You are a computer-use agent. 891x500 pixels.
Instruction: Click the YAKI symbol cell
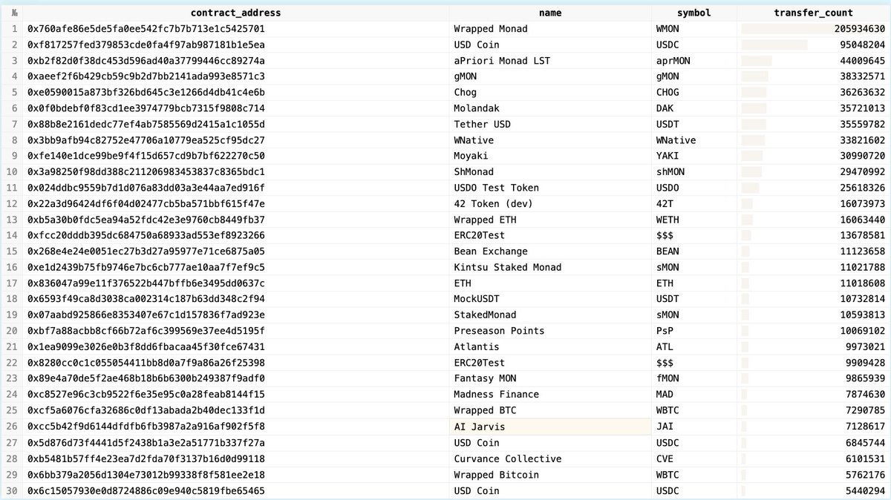tap(694, 156)
